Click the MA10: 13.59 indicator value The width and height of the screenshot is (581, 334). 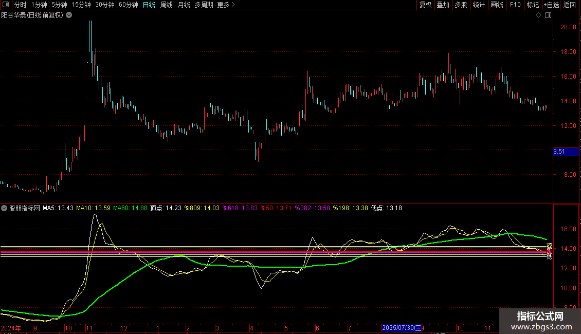(x=94, y=208)
